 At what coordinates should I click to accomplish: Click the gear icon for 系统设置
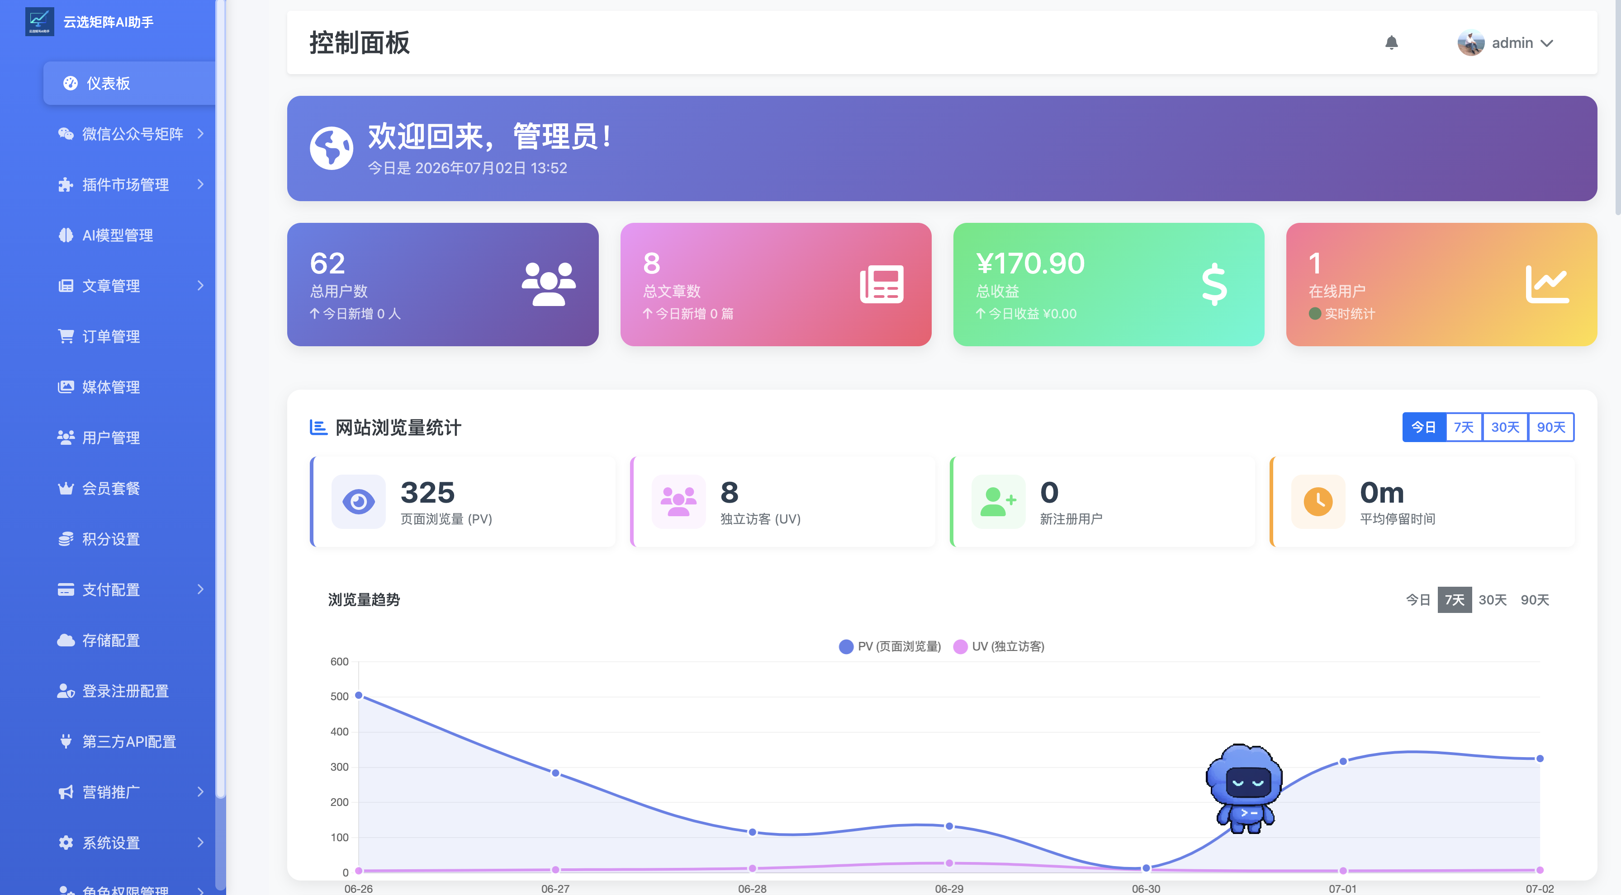pos(66,842)
